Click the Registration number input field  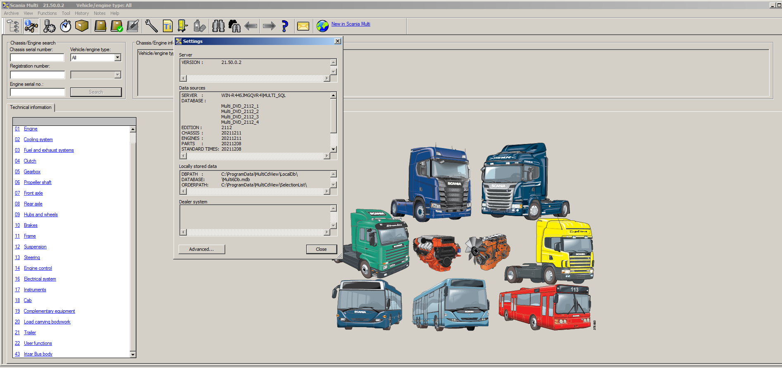[38, 75]
